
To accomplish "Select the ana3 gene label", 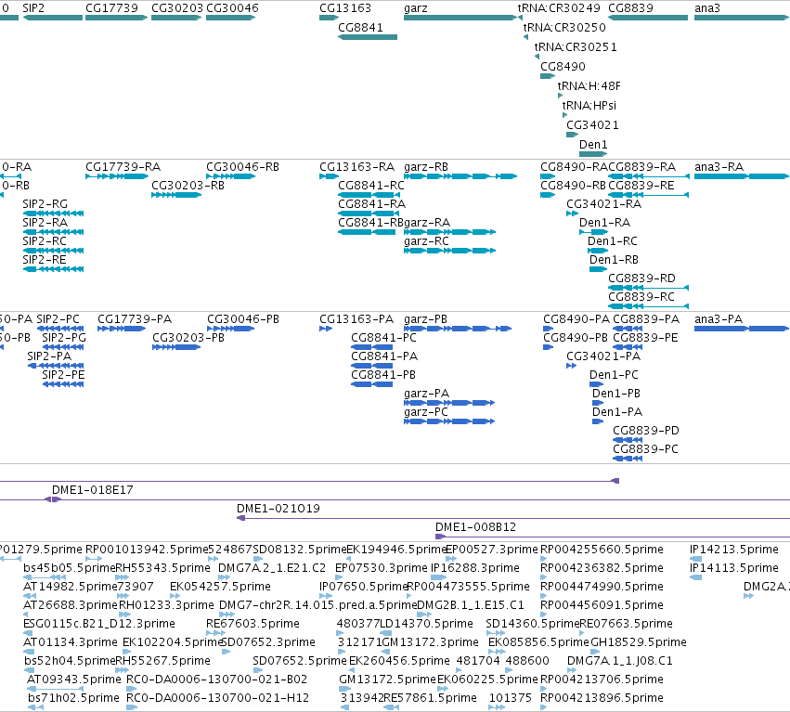I will click(x=706, y=8).
